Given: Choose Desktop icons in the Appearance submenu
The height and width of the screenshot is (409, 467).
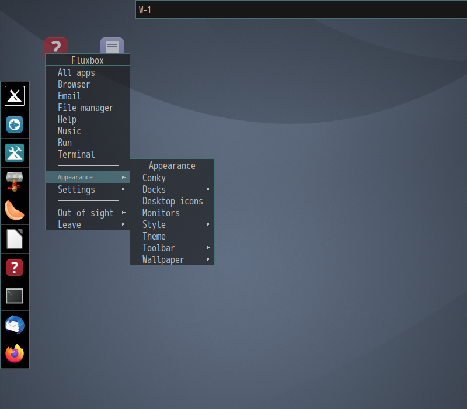Looking at the screenshot, I should (172, 201).
